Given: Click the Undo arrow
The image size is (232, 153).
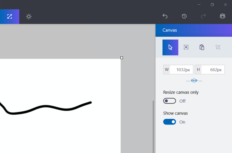Looking at the screenshot, I should [x=165, y=16].
